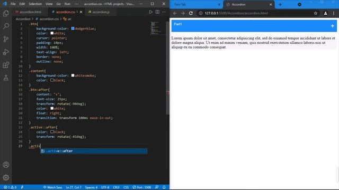Open Run and Debug view
Viewport: 339px width, 190px height.
pyautogui.click(x=6, y=52)
